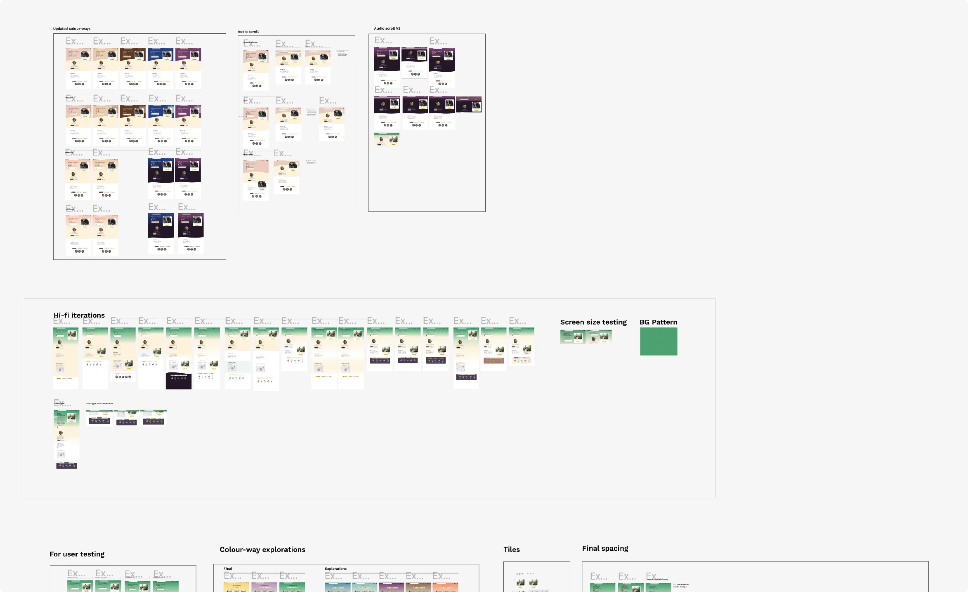This screenshot has height=592, width=968.
Task: Select the "Audio scroll" frame label
Action: tap(248, 32)
